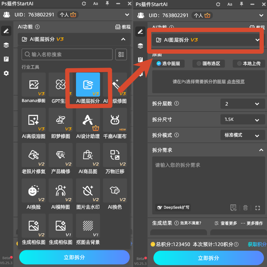This screenshot has width=267, height=267.
Task: Click the layers icon in right panel sidebar
Action: (x=141, y=46)
